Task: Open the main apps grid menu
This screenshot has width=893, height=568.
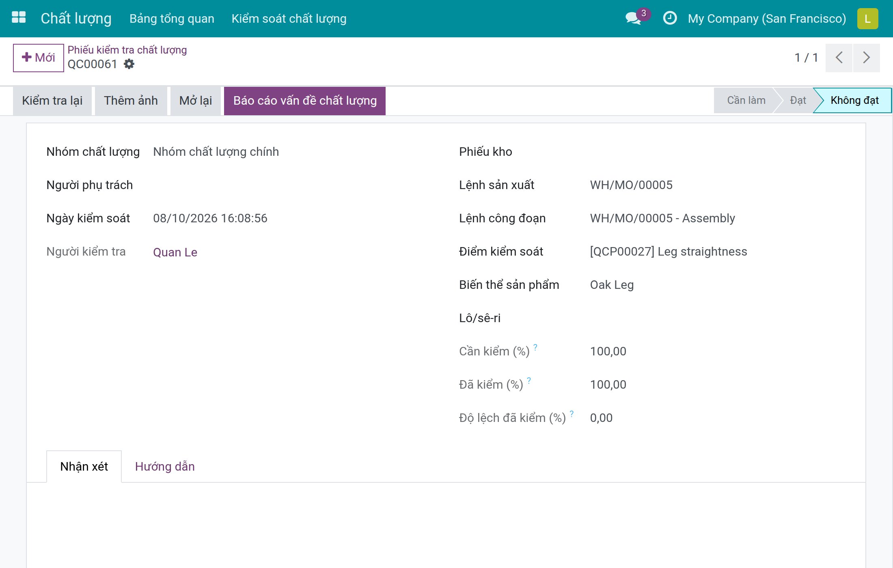Action: click(19, 18)
